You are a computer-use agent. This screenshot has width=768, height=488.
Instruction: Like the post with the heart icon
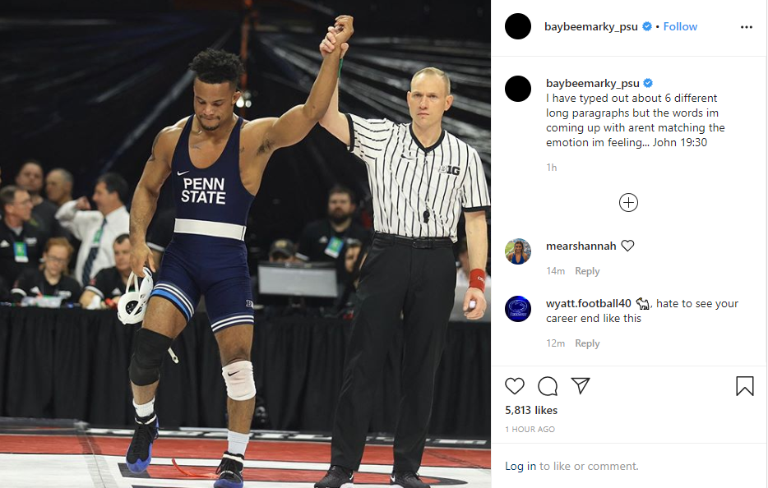[x=515, y=386]
